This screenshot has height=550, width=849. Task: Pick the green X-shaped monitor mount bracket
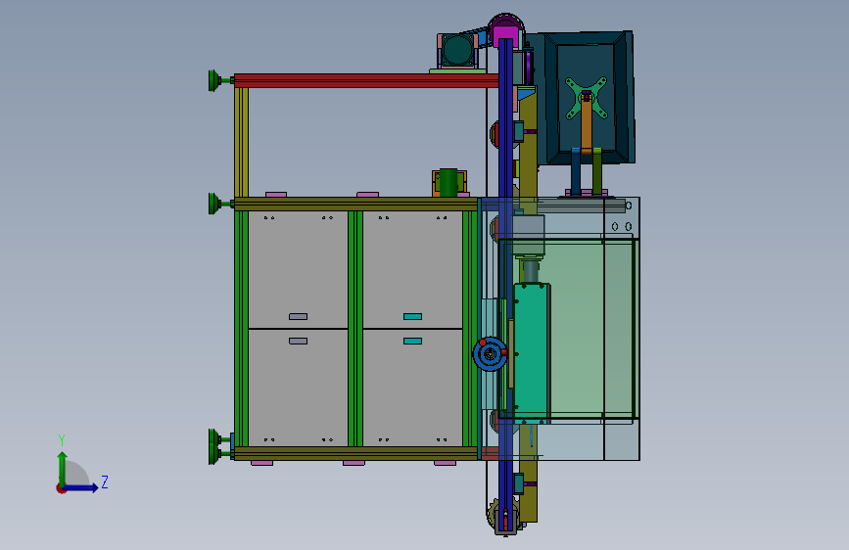(x=587, y=99)
